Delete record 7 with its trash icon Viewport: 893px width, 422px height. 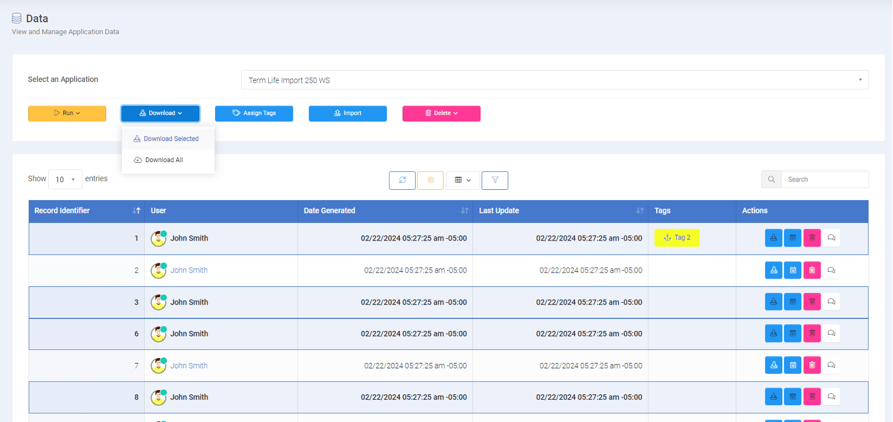pyautogui.click(x=812, y=365)
